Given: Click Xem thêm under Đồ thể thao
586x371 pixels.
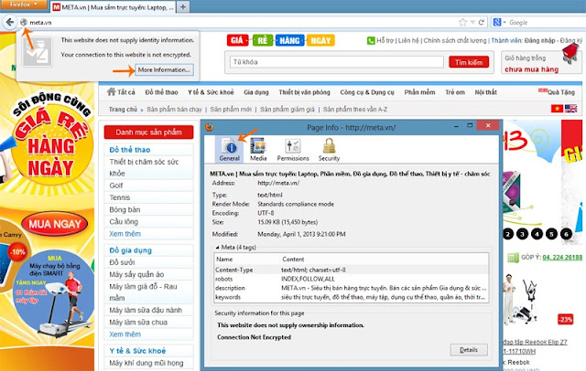Looking at the screenshot, I should pos(125,234).
